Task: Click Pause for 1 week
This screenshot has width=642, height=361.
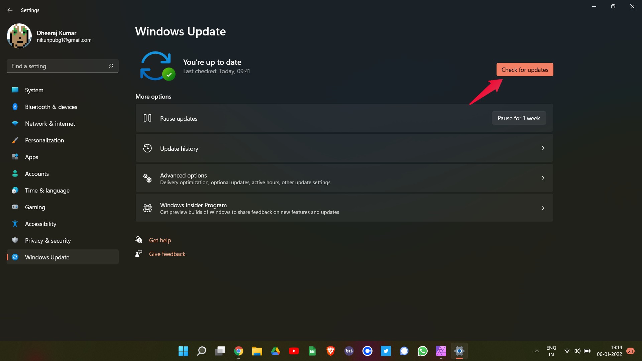Action: point(519,118)
